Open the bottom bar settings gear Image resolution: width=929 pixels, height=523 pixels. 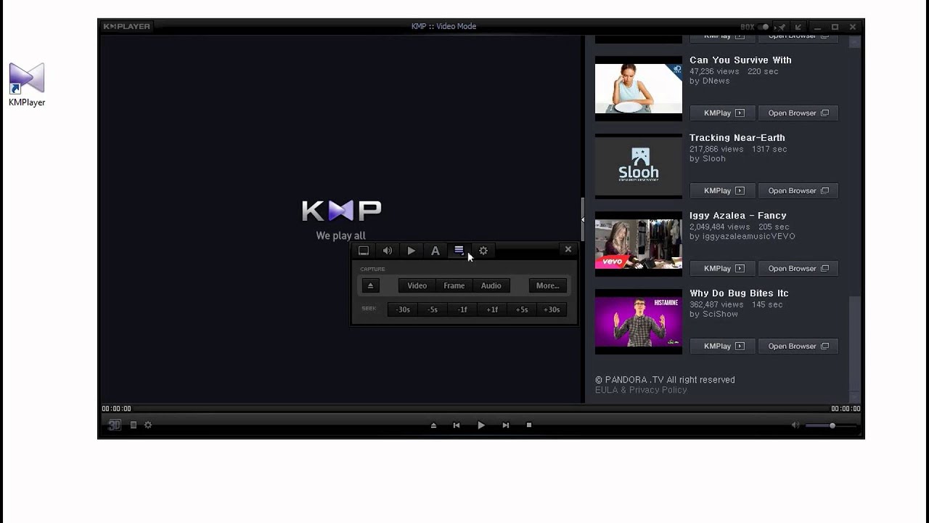click(148, 425)
